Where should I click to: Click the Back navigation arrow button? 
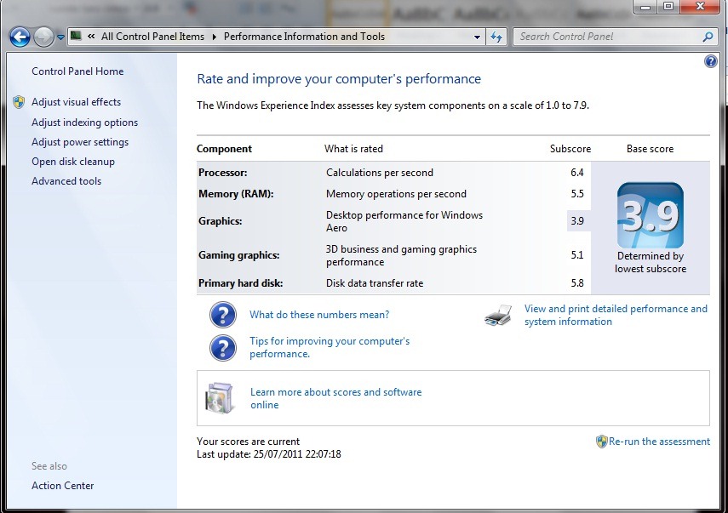coord(20,37)
